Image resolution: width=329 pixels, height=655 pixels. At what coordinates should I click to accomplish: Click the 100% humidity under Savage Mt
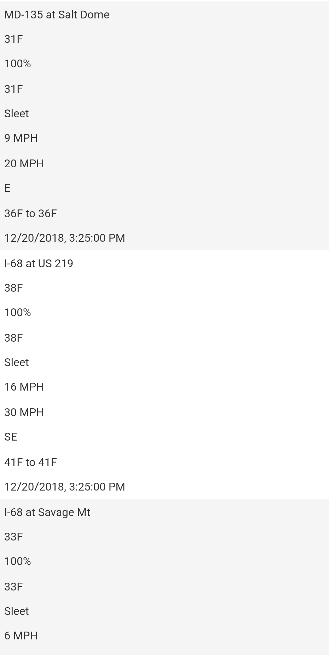(18, 561)
